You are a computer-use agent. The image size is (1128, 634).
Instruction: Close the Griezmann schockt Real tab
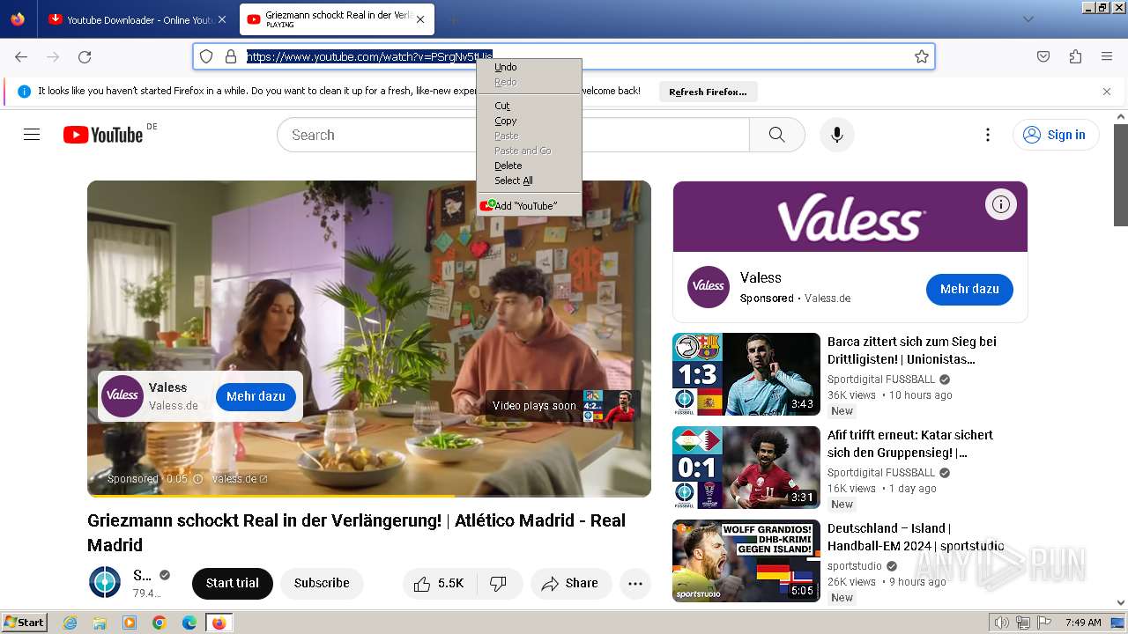[420, 19]
